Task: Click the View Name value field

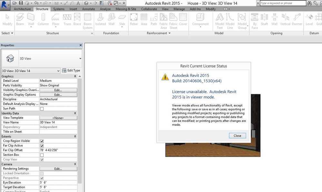Action: click(58, 122)
